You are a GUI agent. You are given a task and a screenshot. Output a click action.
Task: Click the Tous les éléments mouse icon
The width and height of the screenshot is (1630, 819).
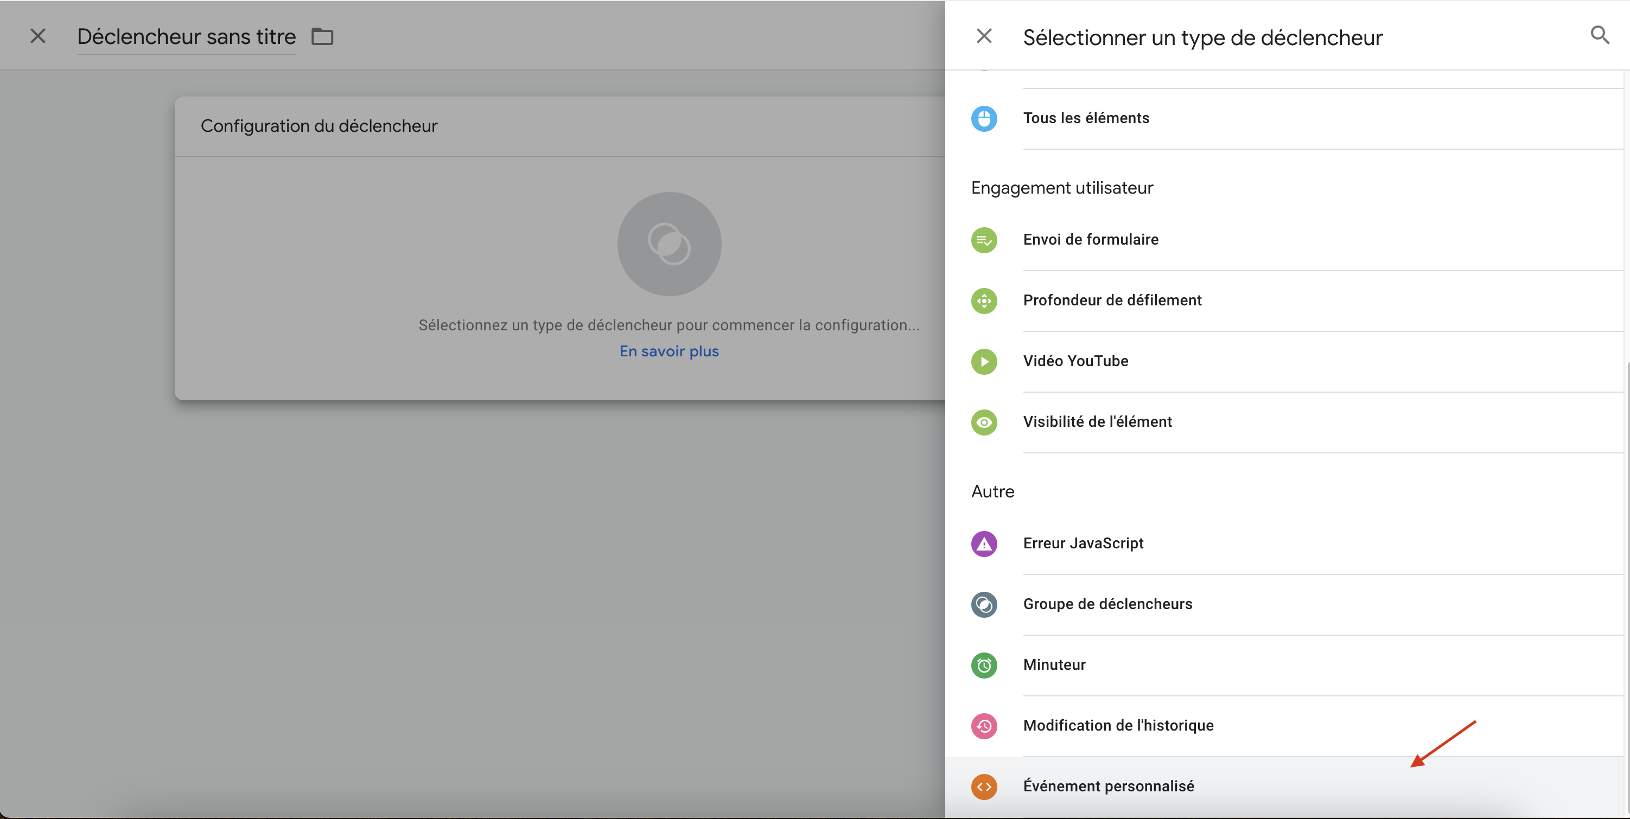tap(983, 118)
